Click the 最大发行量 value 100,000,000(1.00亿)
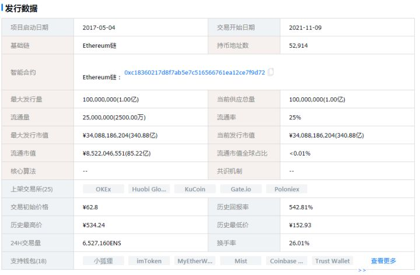420x275 pixels. click(111, 100)
